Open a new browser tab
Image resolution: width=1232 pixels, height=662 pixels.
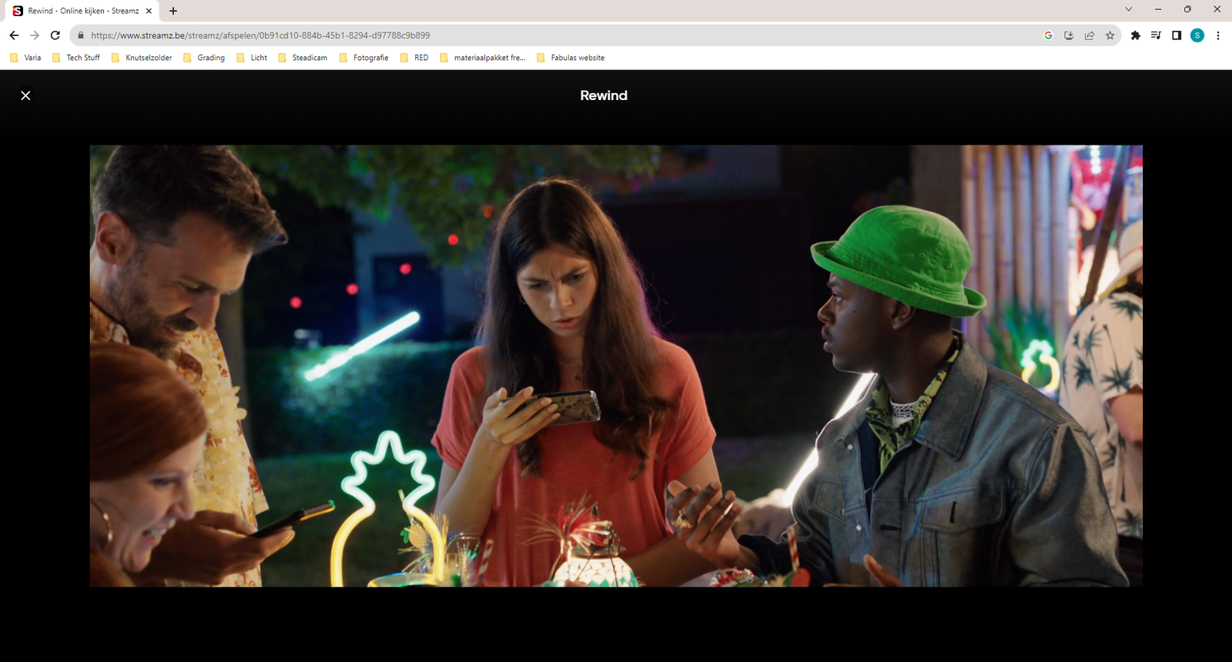click(173, 11)
